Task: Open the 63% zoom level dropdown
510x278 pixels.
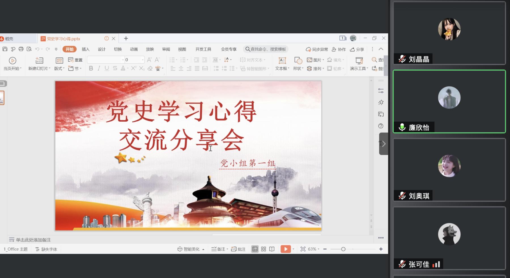Action: 313,249
